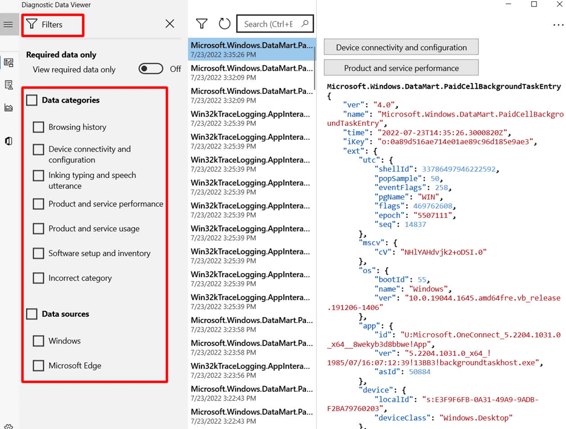Click the "deviceClass" Windows.Desktop value
566x429 pixels.
476,418
